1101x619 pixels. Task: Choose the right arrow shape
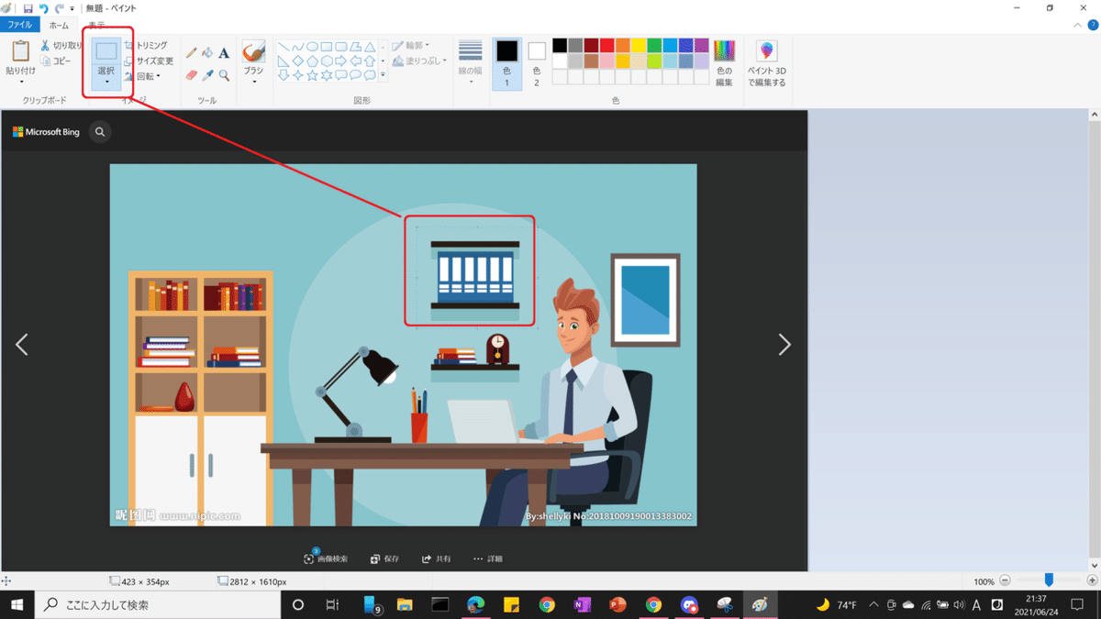(x=340, y=61)
